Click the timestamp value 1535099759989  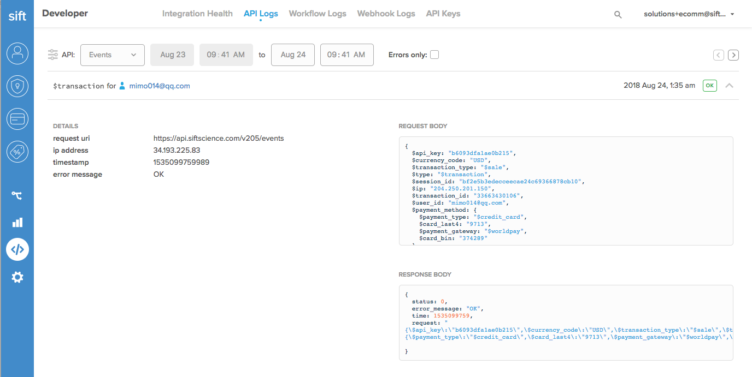[181, 163]
